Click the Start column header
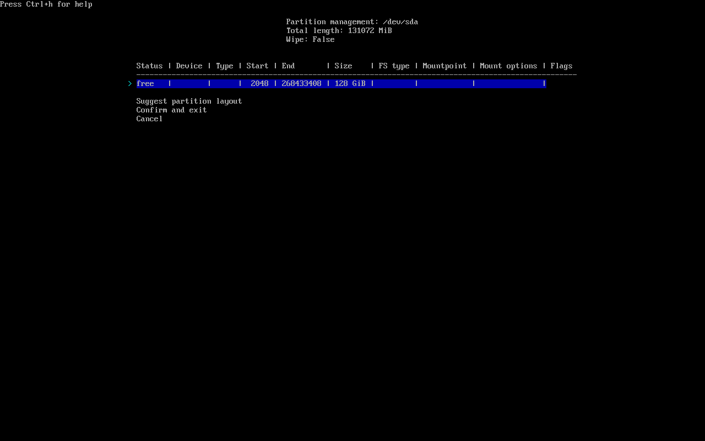Viewport: 705px width, 441px height. 257,66
